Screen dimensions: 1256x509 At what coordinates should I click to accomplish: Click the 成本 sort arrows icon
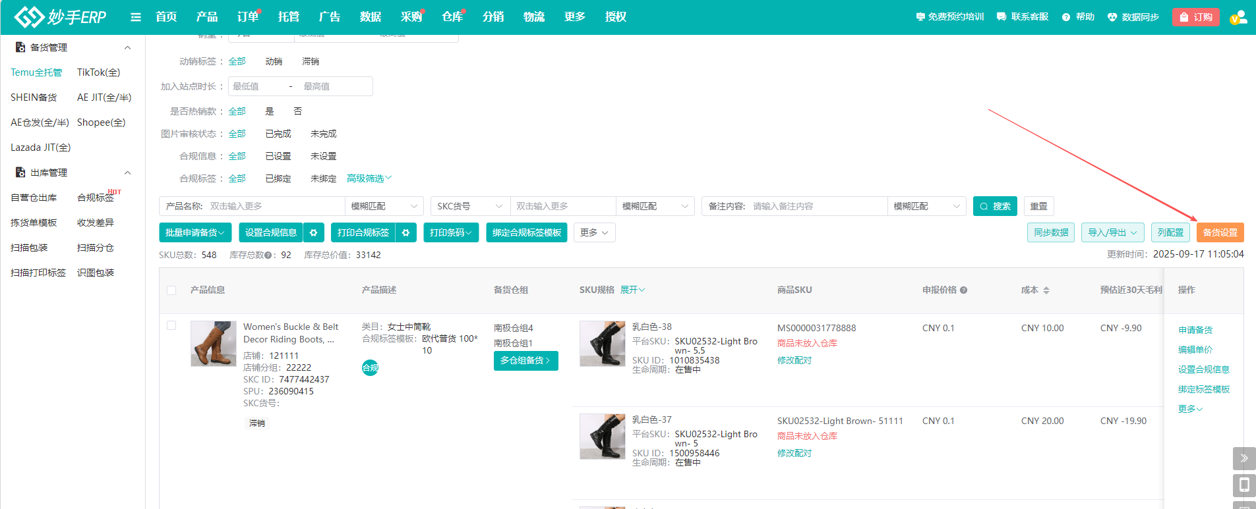point(1046,290)
